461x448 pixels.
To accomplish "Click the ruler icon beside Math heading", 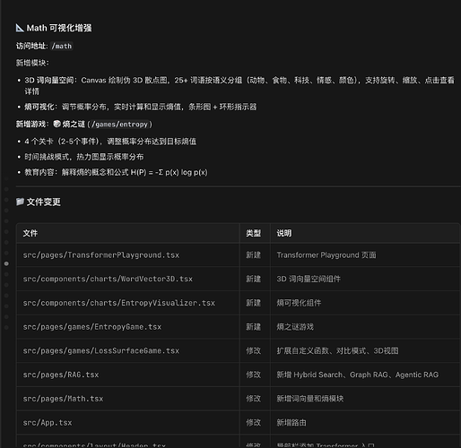I will (20, 28).
